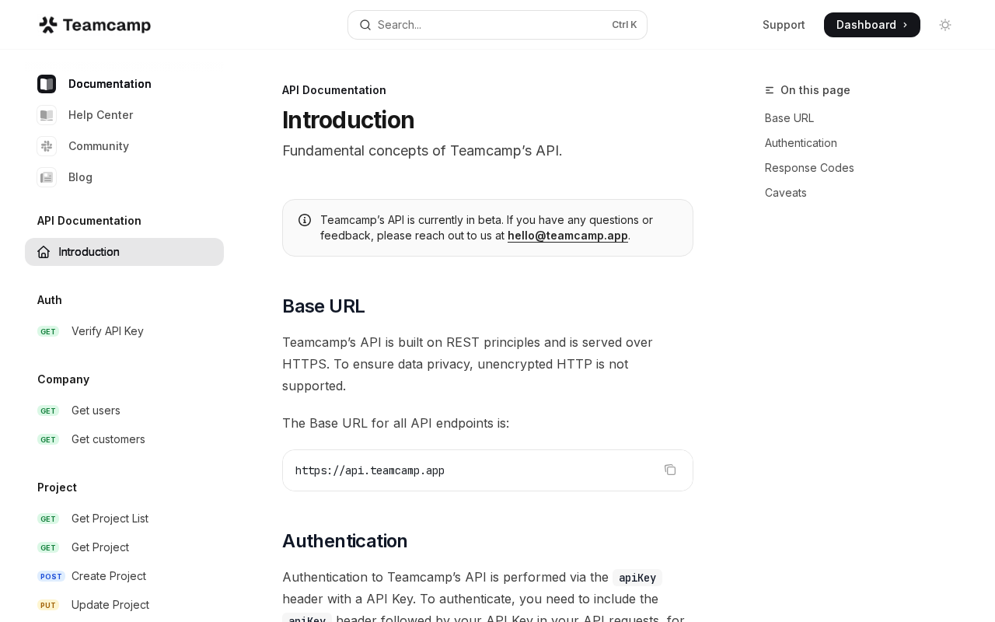995x622 pixels.
Task: Click the Introduction home icon
Action: pyautogui.click(x=44, y=252)
